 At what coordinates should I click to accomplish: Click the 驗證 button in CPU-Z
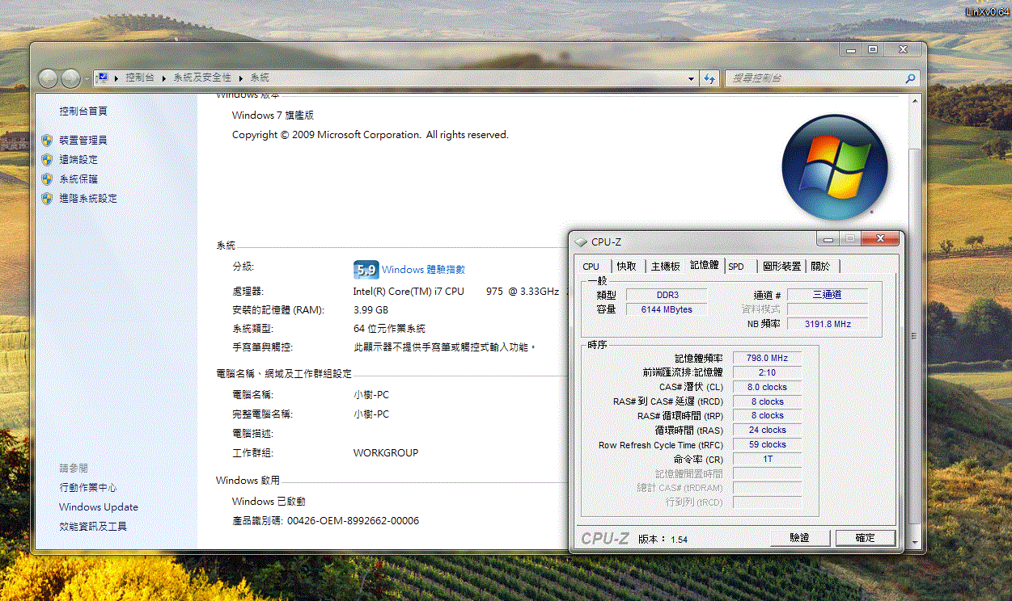pos(799,538)
